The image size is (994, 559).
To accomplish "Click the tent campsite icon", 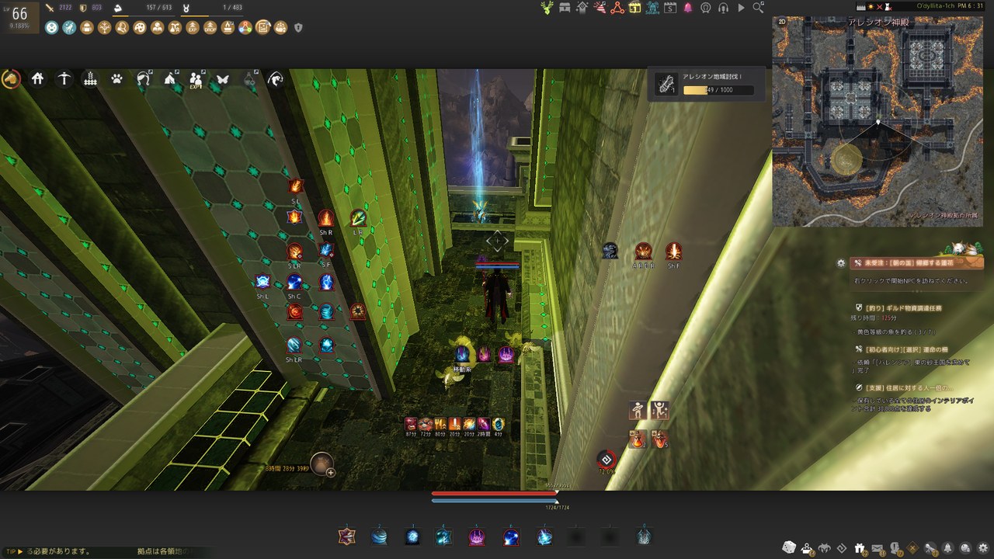I will click(x=170, y=78).
